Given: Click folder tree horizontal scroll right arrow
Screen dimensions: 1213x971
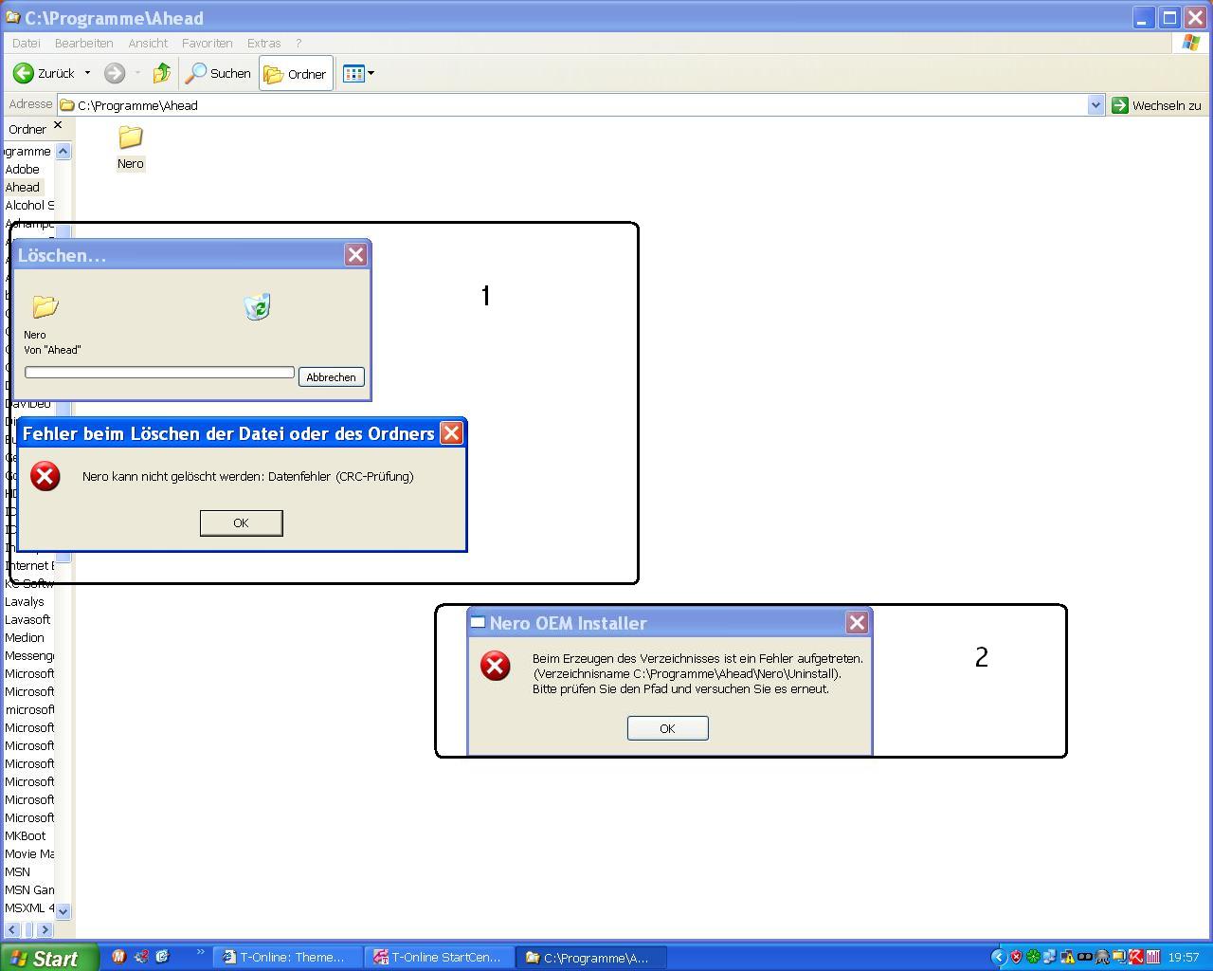Looking at the screenshot, I should click(45, 930).
